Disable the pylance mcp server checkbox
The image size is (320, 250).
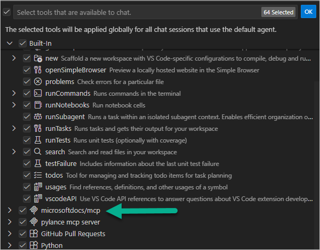22,222
